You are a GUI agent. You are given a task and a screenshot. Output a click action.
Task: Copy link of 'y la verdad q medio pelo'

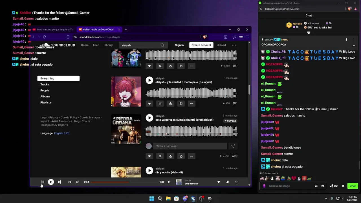[x=181, y=103]
